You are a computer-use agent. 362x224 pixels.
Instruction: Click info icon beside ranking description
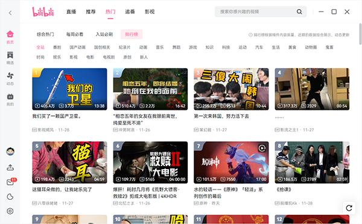(x=250, y=35)
